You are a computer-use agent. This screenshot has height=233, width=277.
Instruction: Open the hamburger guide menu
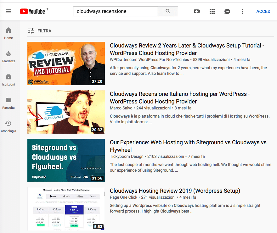click(8, 11)
